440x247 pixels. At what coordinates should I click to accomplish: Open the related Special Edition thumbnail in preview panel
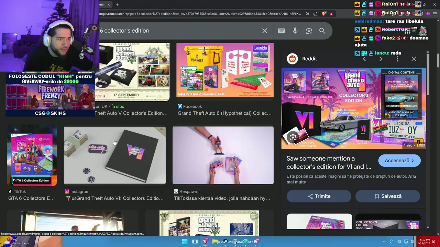point(319,221)
